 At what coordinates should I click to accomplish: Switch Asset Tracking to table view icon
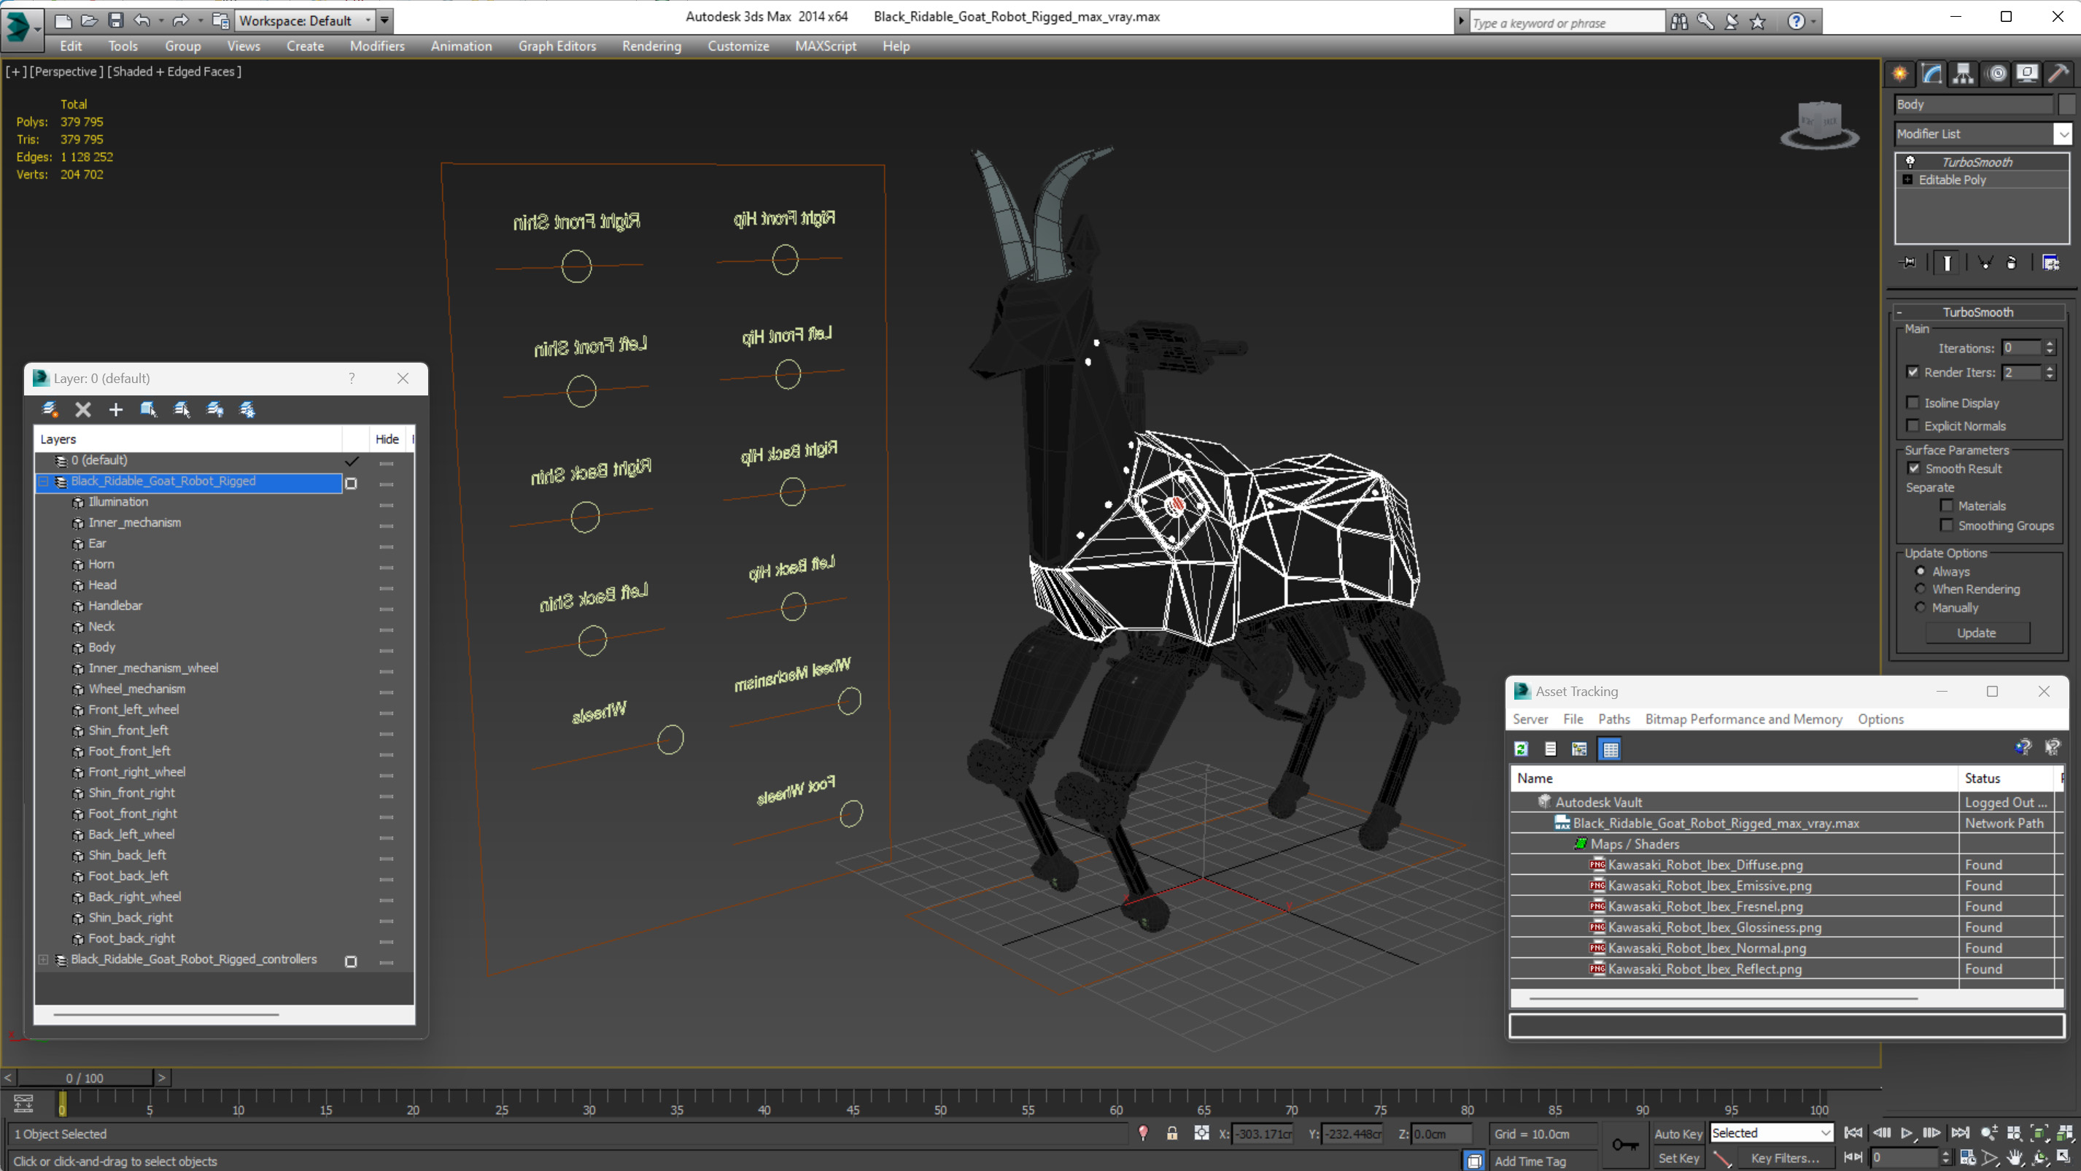[1610, 749]
